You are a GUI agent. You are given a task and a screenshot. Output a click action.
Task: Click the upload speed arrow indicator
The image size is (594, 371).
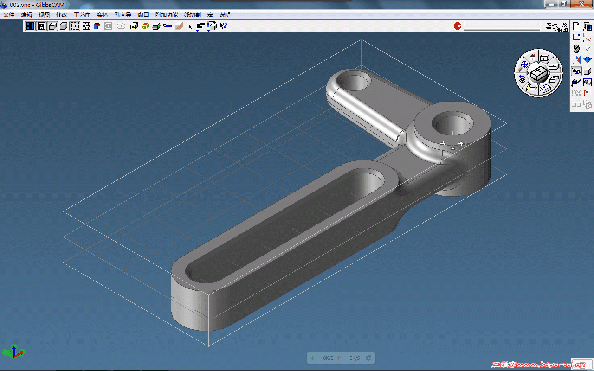339,358
